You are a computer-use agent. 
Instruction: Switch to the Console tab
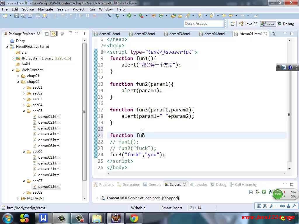pos(152,185)
